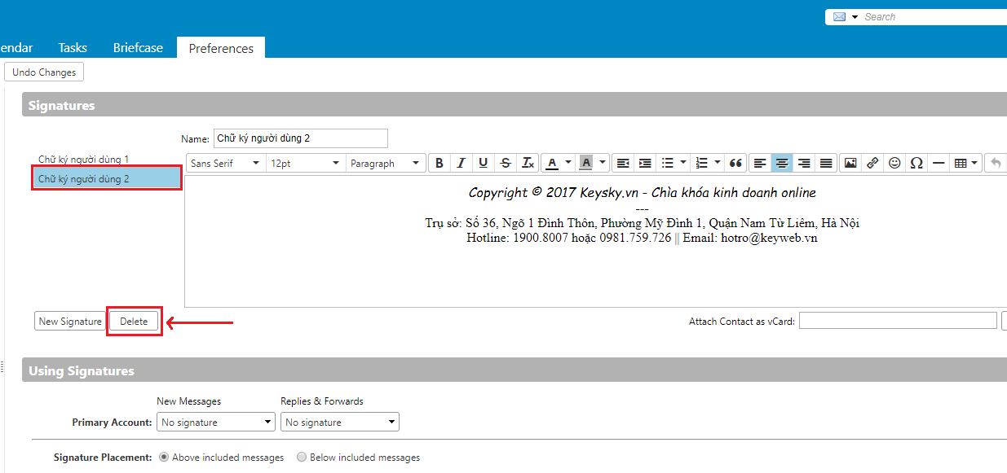The height and width of the screenshot is (473, 1007).
Task: Open the 12pt font size dropdown
Action: pyautogui.click(x=306, y=163)
